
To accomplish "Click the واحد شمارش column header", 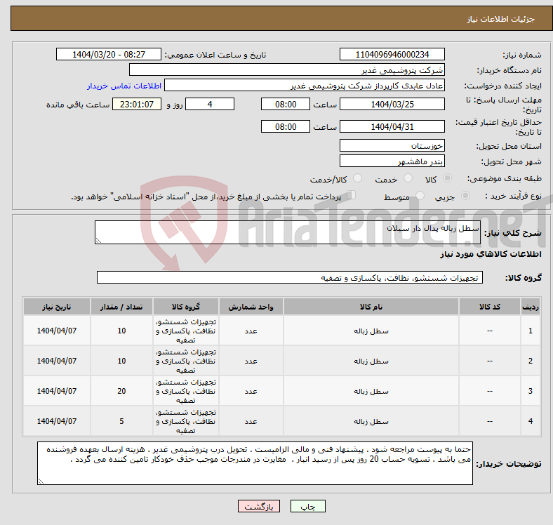I will 251,307.
